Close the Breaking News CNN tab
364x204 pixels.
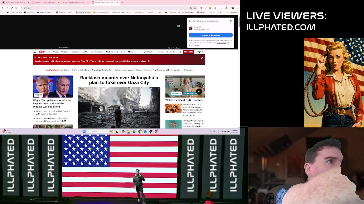118,3
